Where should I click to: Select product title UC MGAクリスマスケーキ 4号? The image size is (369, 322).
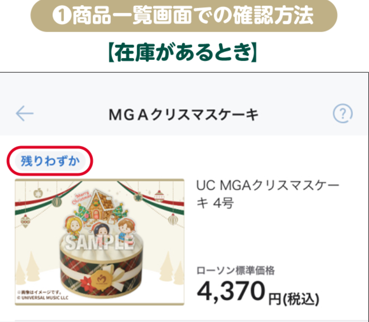coord(267,194)
